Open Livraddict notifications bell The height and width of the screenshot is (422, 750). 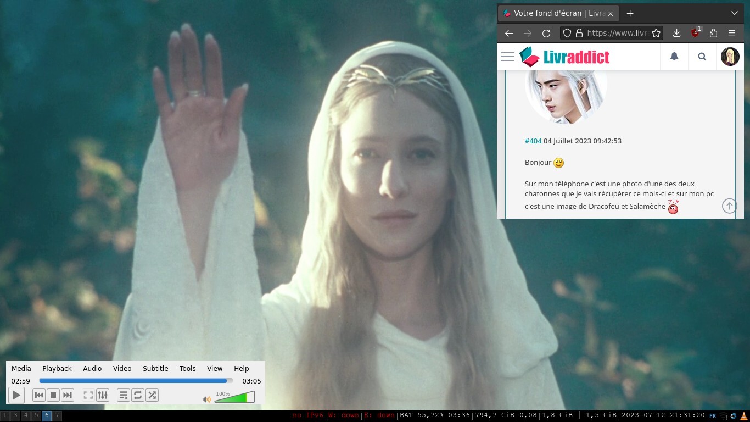(674, 57)
